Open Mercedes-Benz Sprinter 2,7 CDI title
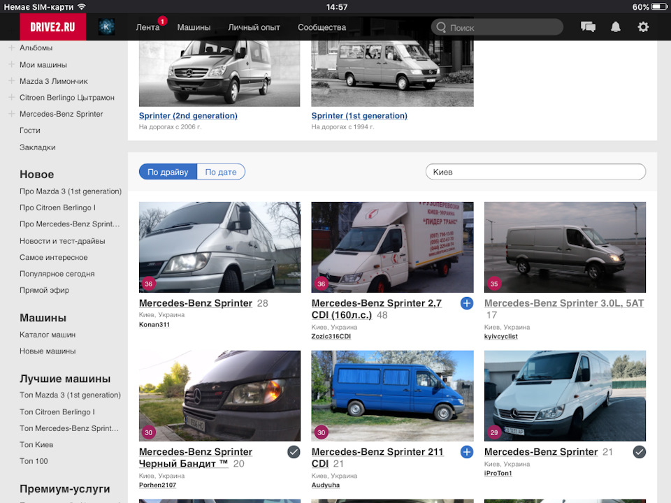The width and height of the screenshot is (671, 503). coord(376,309)
